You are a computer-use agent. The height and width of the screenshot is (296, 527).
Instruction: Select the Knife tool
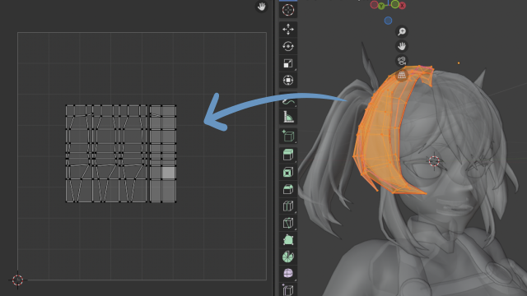coord(288,223)
